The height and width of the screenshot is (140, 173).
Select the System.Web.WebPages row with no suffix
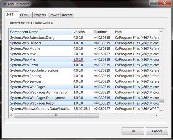pyautogui.click(x=84, y=87)
